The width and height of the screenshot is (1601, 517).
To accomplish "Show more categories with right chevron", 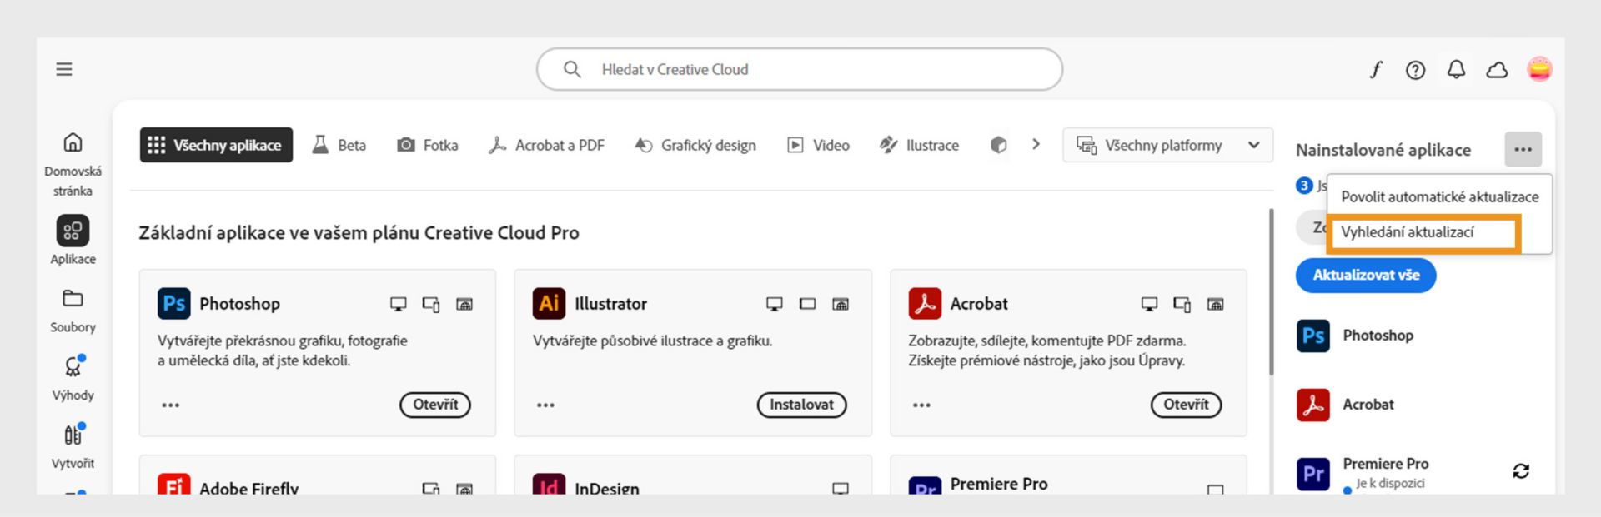I will pos(1036,144).
